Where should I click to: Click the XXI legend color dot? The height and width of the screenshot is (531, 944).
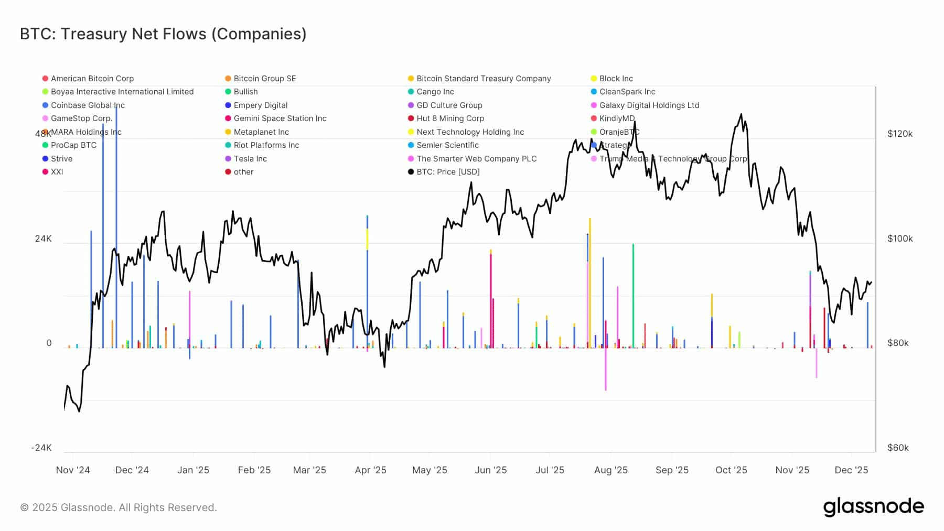[46, 172]
